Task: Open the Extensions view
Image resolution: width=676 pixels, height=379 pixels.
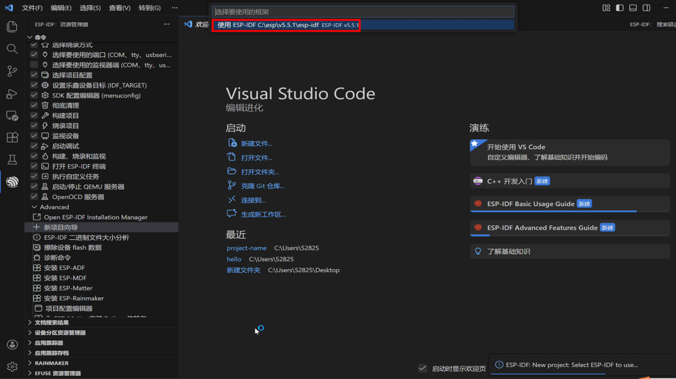Action: (12, 137)
